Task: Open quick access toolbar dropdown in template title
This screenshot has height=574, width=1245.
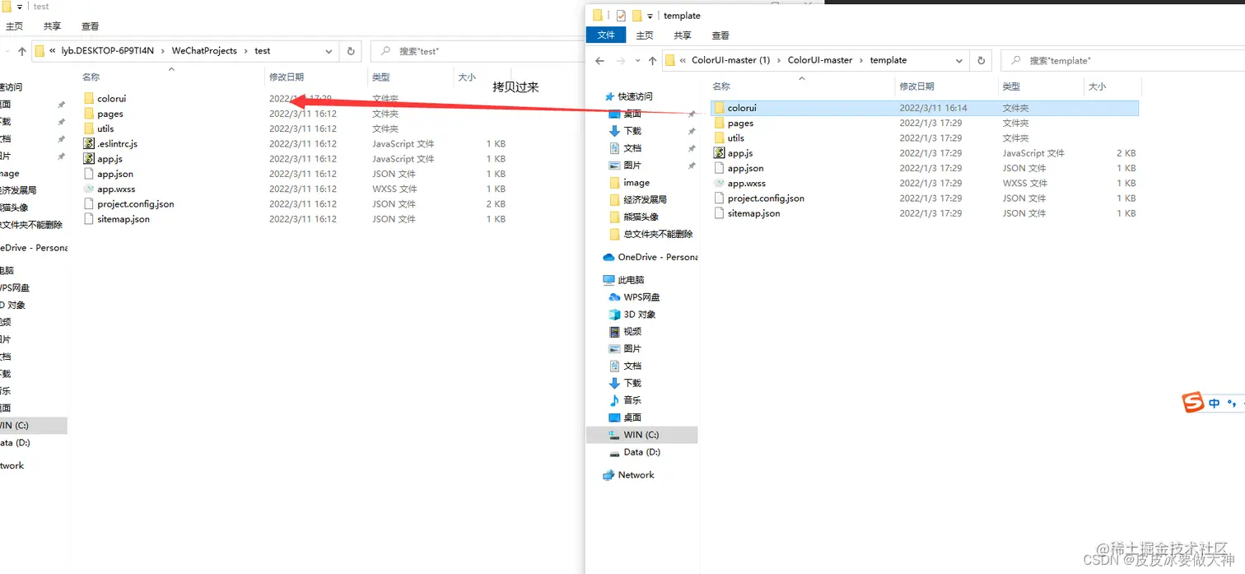Action: [x=650, y=16]
